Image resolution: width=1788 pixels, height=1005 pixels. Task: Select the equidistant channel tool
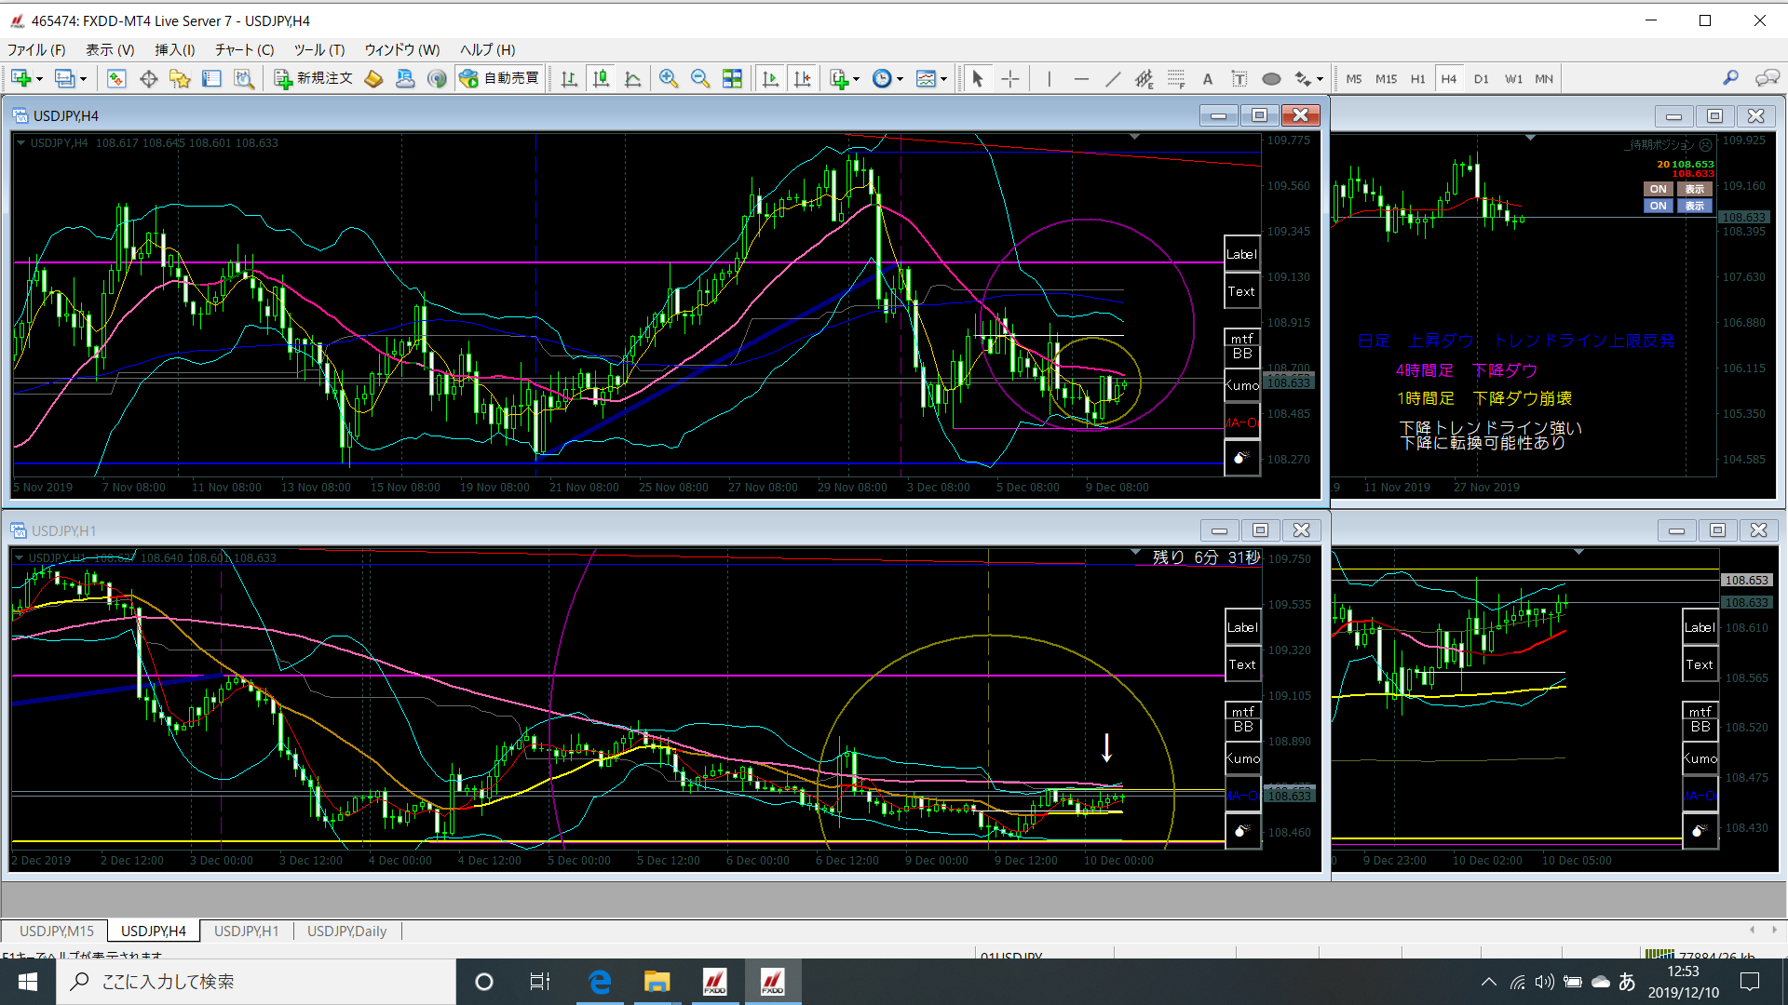click(1145, 79)
